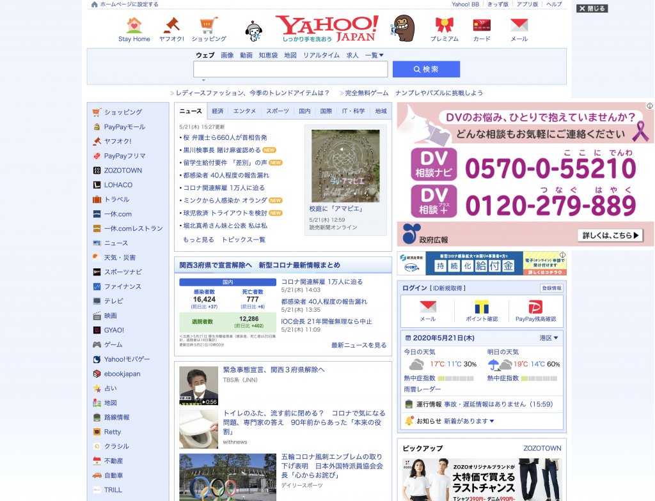Viewport: 655px width, 501px height.
Task: Open the メール envelope icon in header
Action: point(519,26)
